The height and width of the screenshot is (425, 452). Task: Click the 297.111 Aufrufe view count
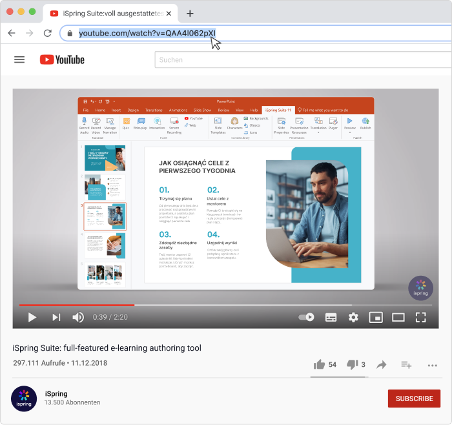point(39,363)
